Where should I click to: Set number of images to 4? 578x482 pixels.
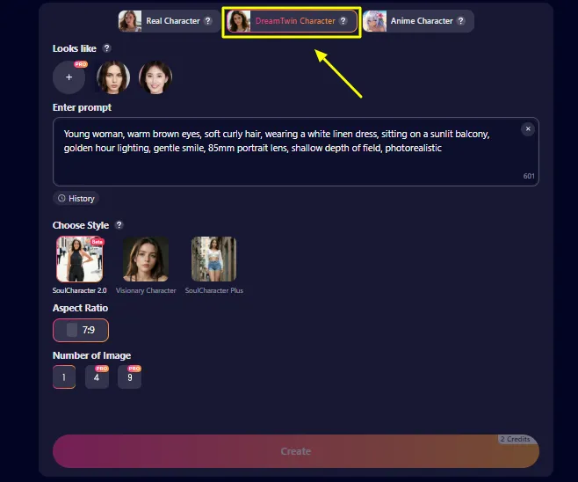pyautogui.click(x=97, y=377)
